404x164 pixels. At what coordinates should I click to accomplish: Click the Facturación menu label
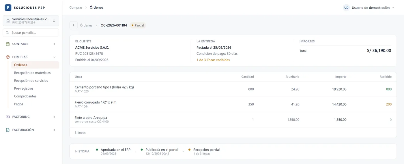pos(23,130)
